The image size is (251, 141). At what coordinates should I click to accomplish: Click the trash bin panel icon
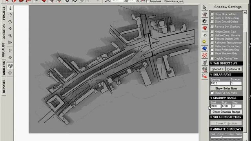(x=205, y=62)
